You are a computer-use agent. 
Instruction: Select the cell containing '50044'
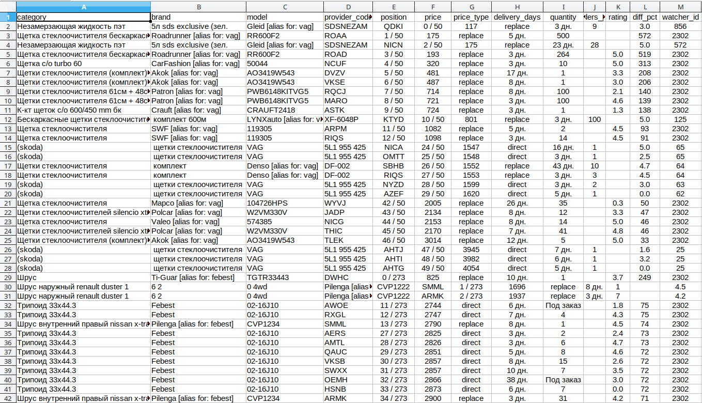click(285, 64)
